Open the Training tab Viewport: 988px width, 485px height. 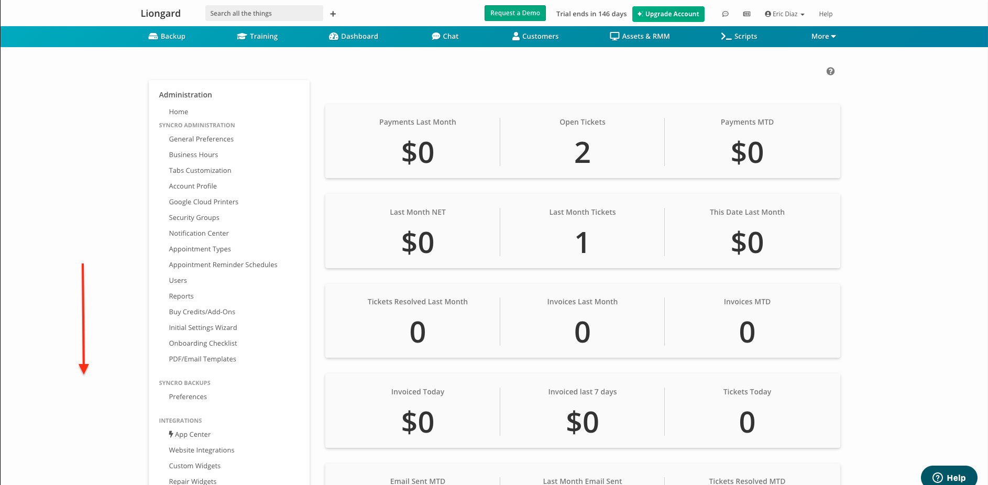tap(257, 36)
